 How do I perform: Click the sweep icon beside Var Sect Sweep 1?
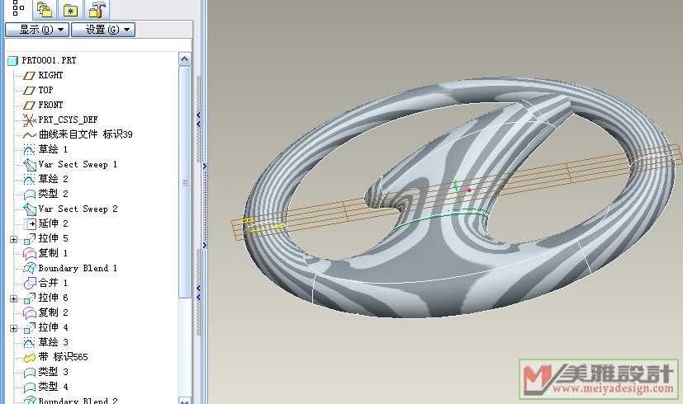(29, 165)
